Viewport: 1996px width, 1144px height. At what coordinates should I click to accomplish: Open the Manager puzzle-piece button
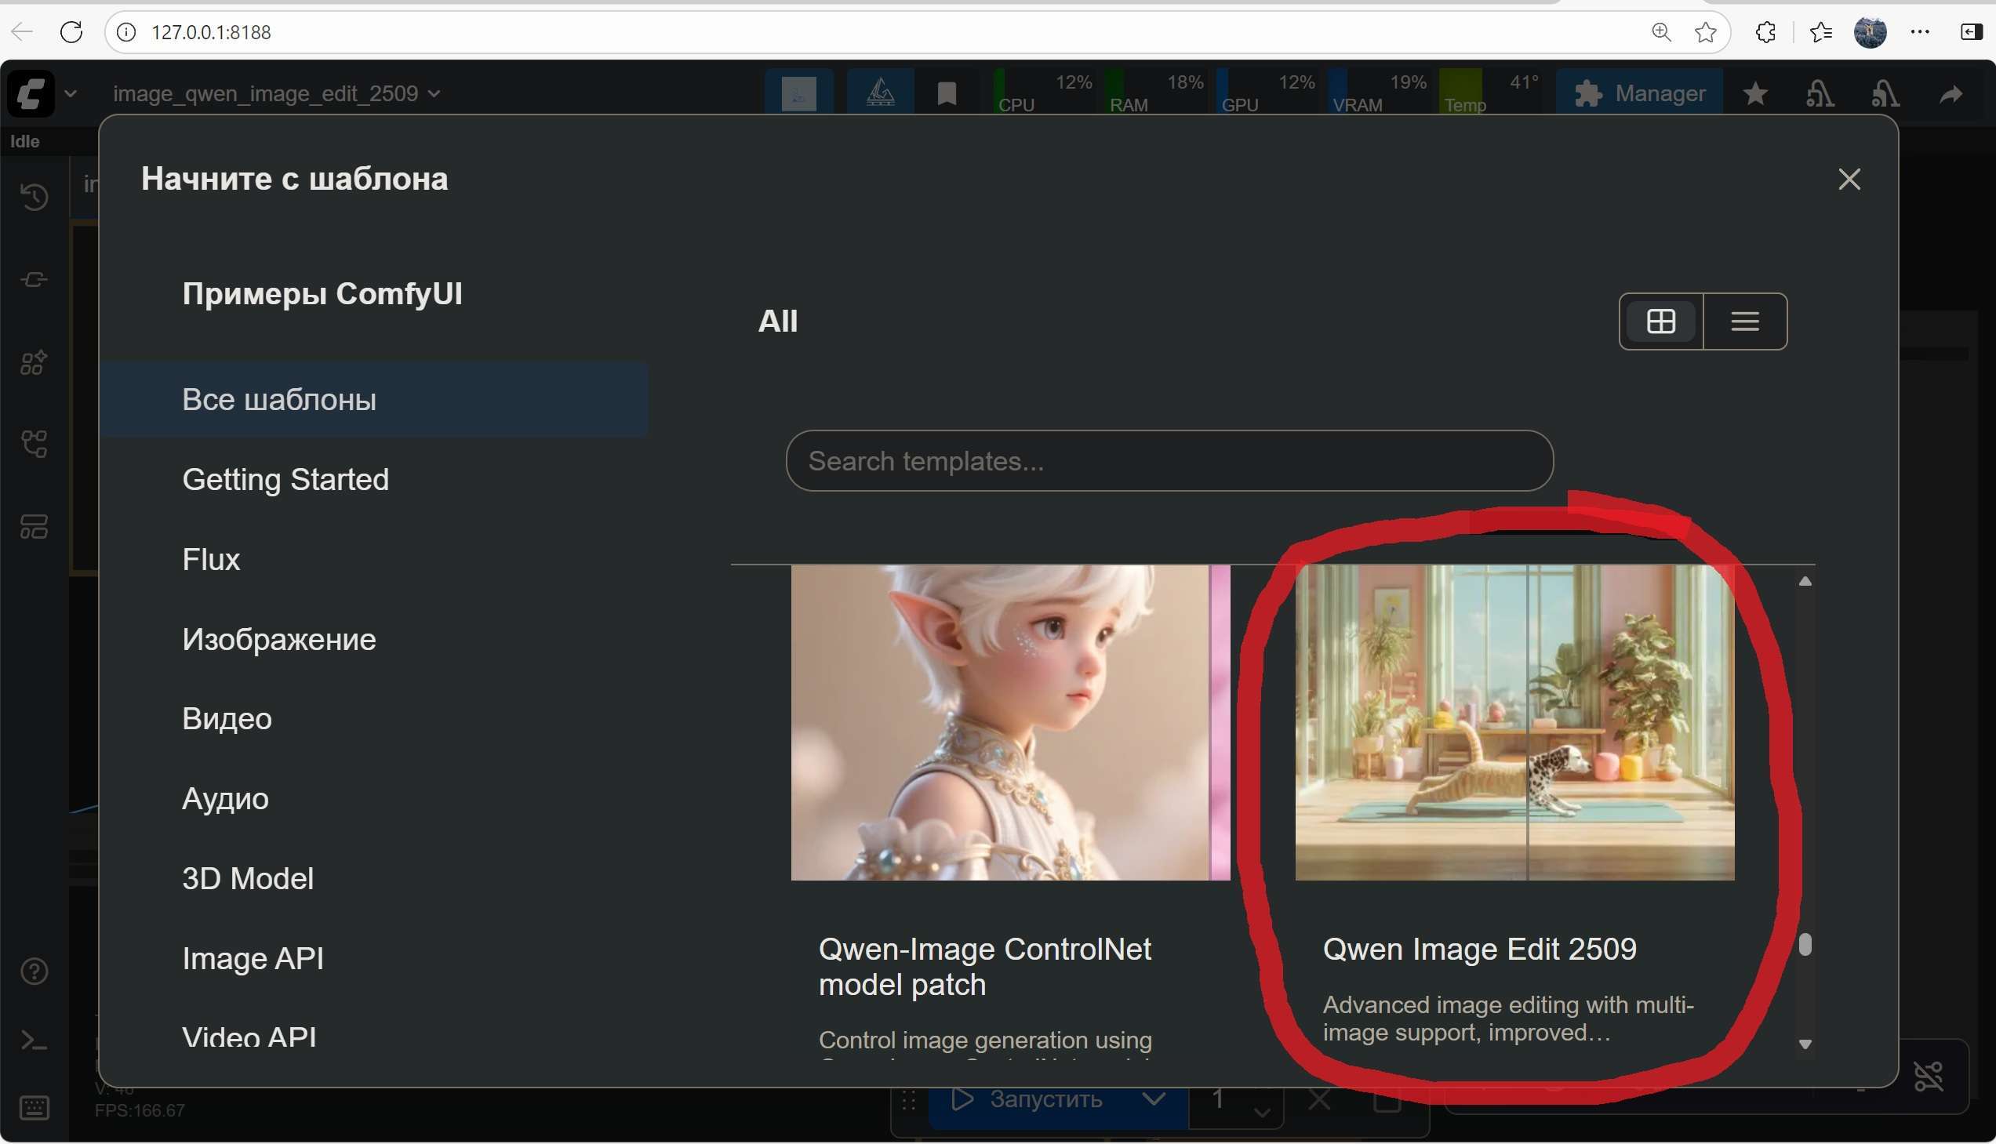[x=1639, y=93]
